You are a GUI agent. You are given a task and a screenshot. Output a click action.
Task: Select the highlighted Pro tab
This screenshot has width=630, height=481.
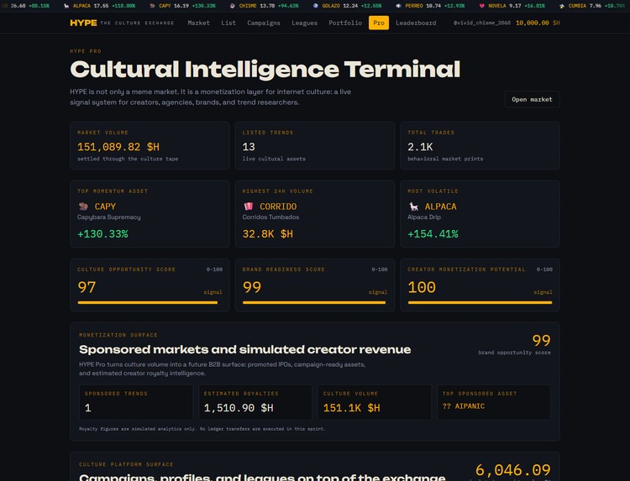point(379,23)
